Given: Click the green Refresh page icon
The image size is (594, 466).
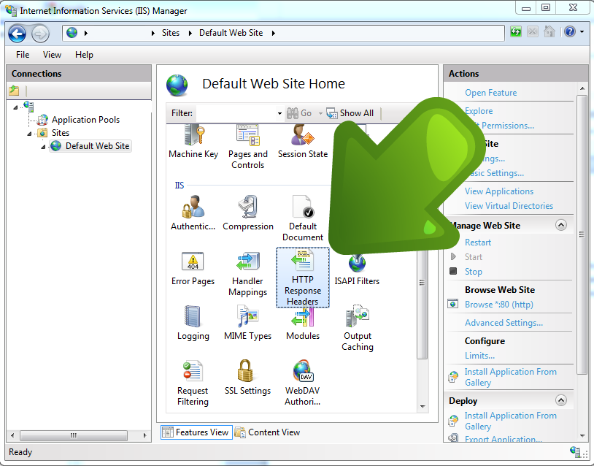Looking at the screenshot, I should coord(516,31).
